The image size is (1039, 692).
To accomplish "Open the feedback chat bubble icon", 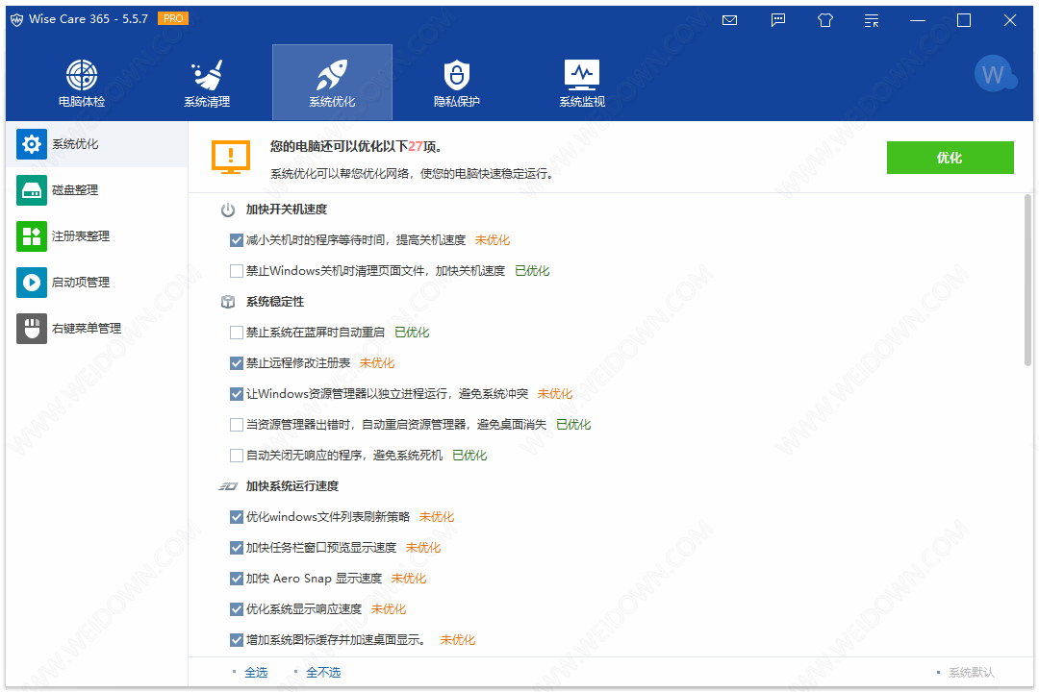I will click(x=778, y=20).
